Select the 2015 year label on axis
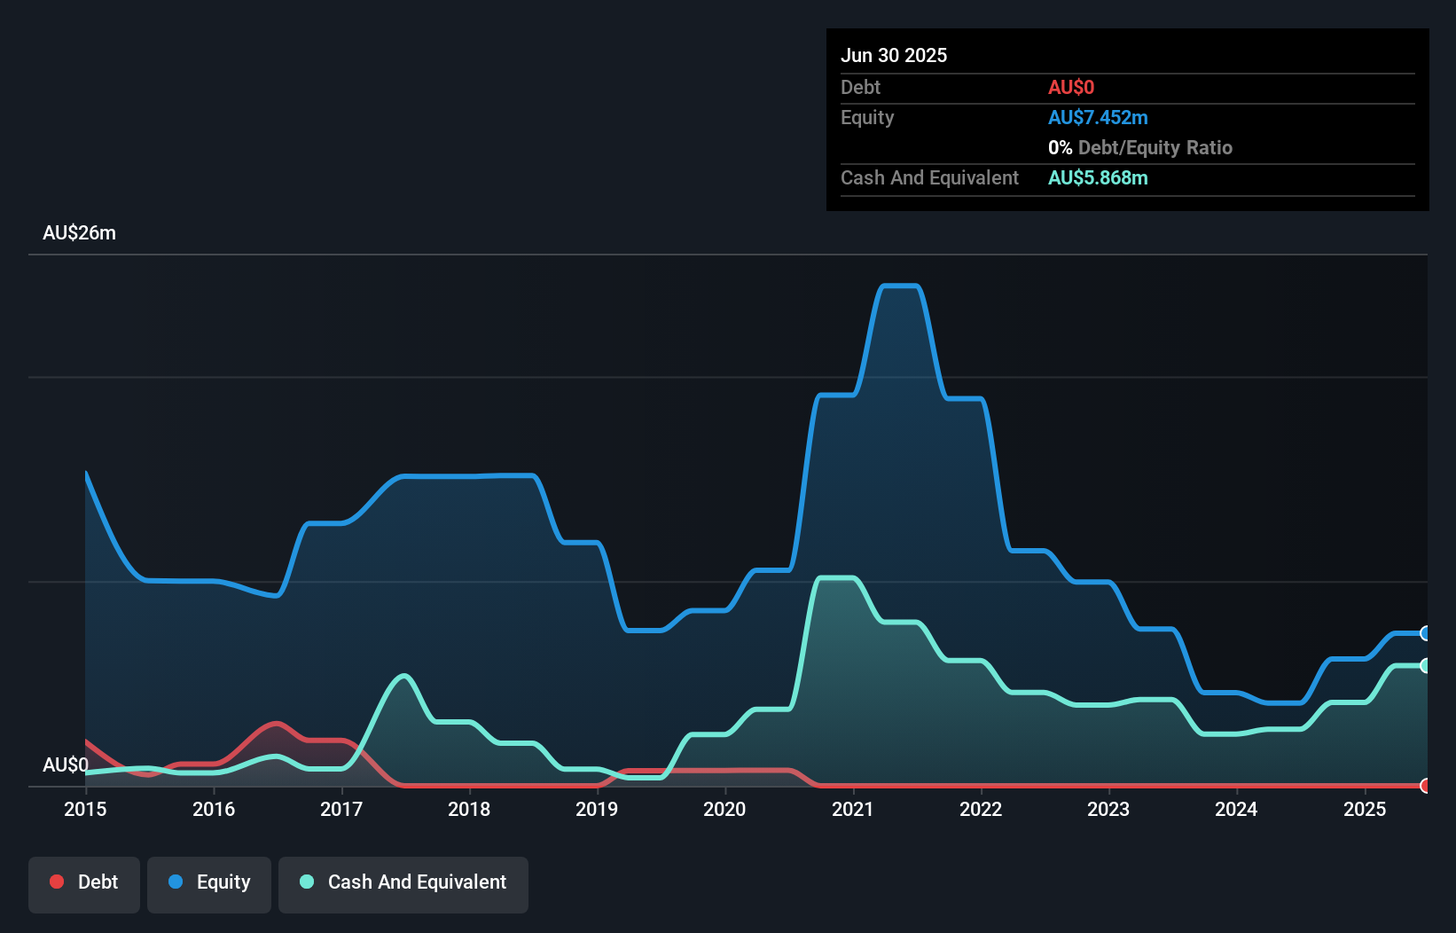The image size is (1456, 933). coord(84,810)
